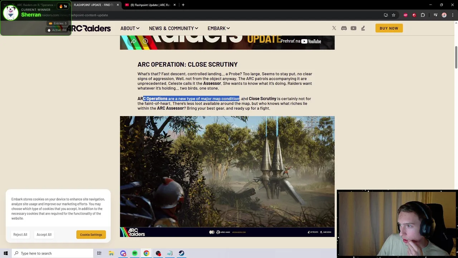Click the video share arrow icon
Image resolution: width=458 pixels, height=258 pixels.
pos(133,41)
